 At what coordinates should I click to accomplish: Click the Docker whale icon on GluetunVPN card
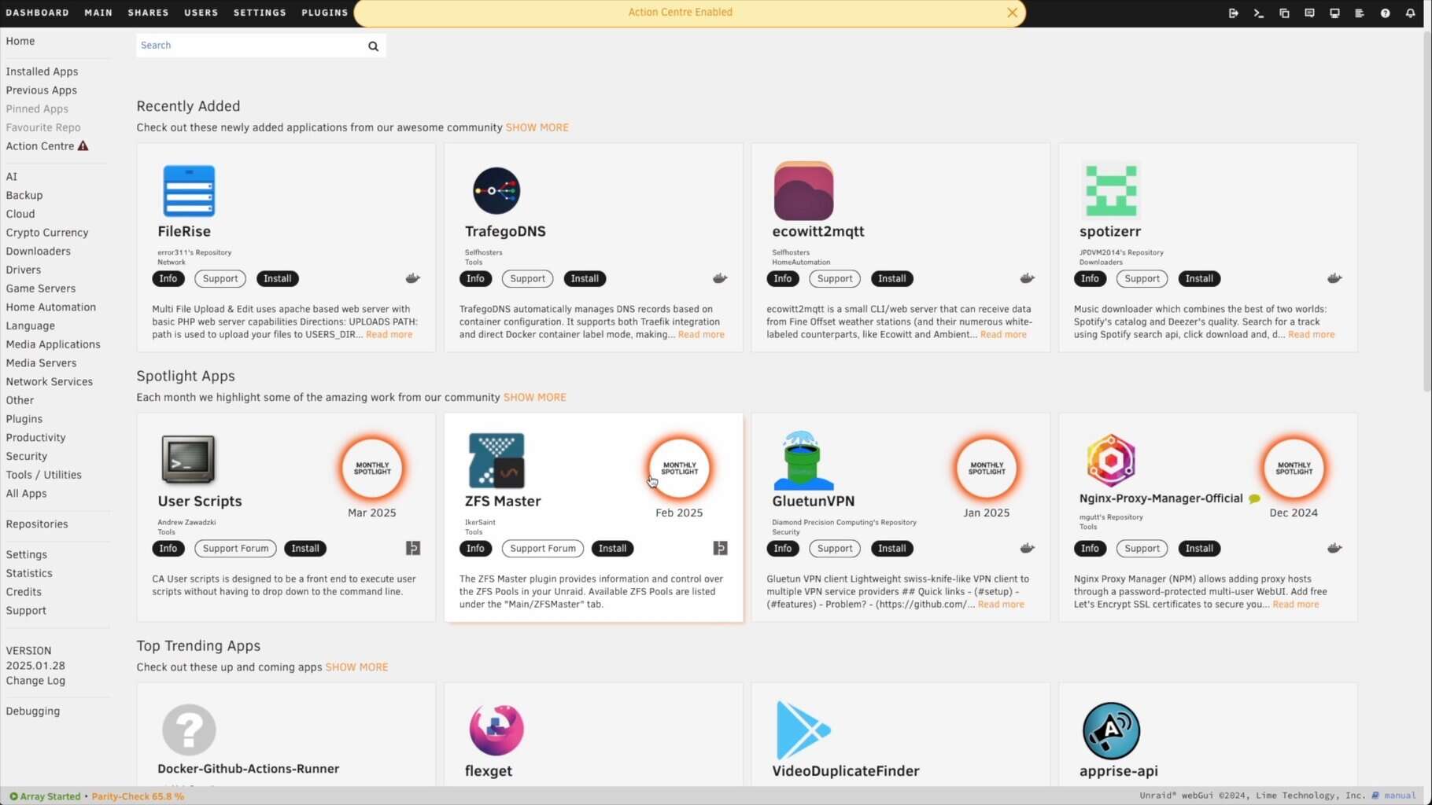(x=1027, y=548)
